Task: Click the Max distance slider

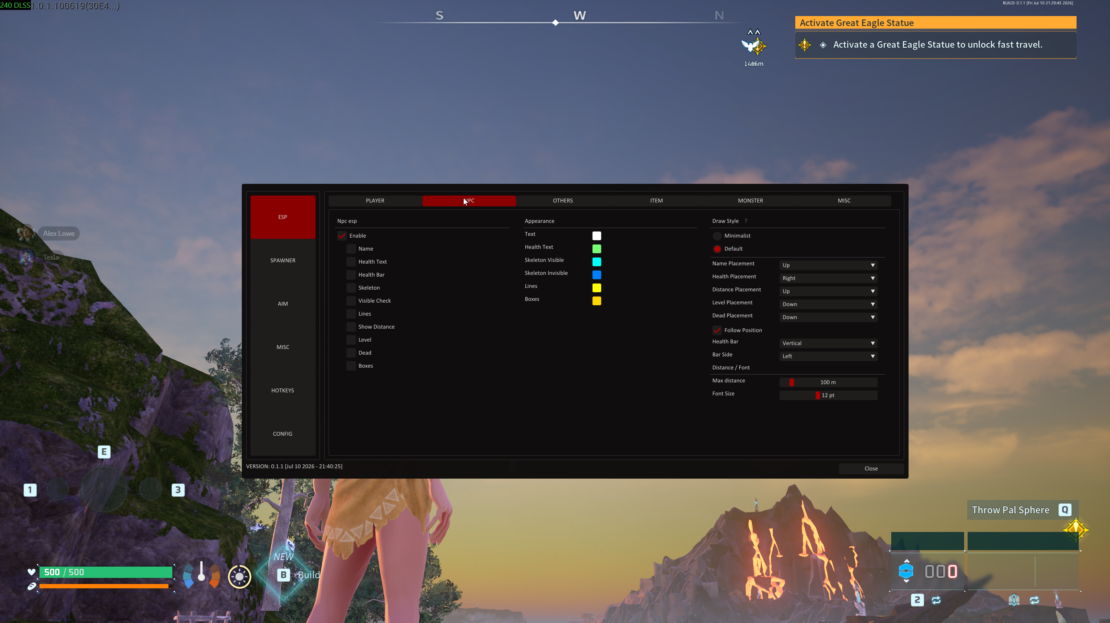Action: tap(828, 382)
